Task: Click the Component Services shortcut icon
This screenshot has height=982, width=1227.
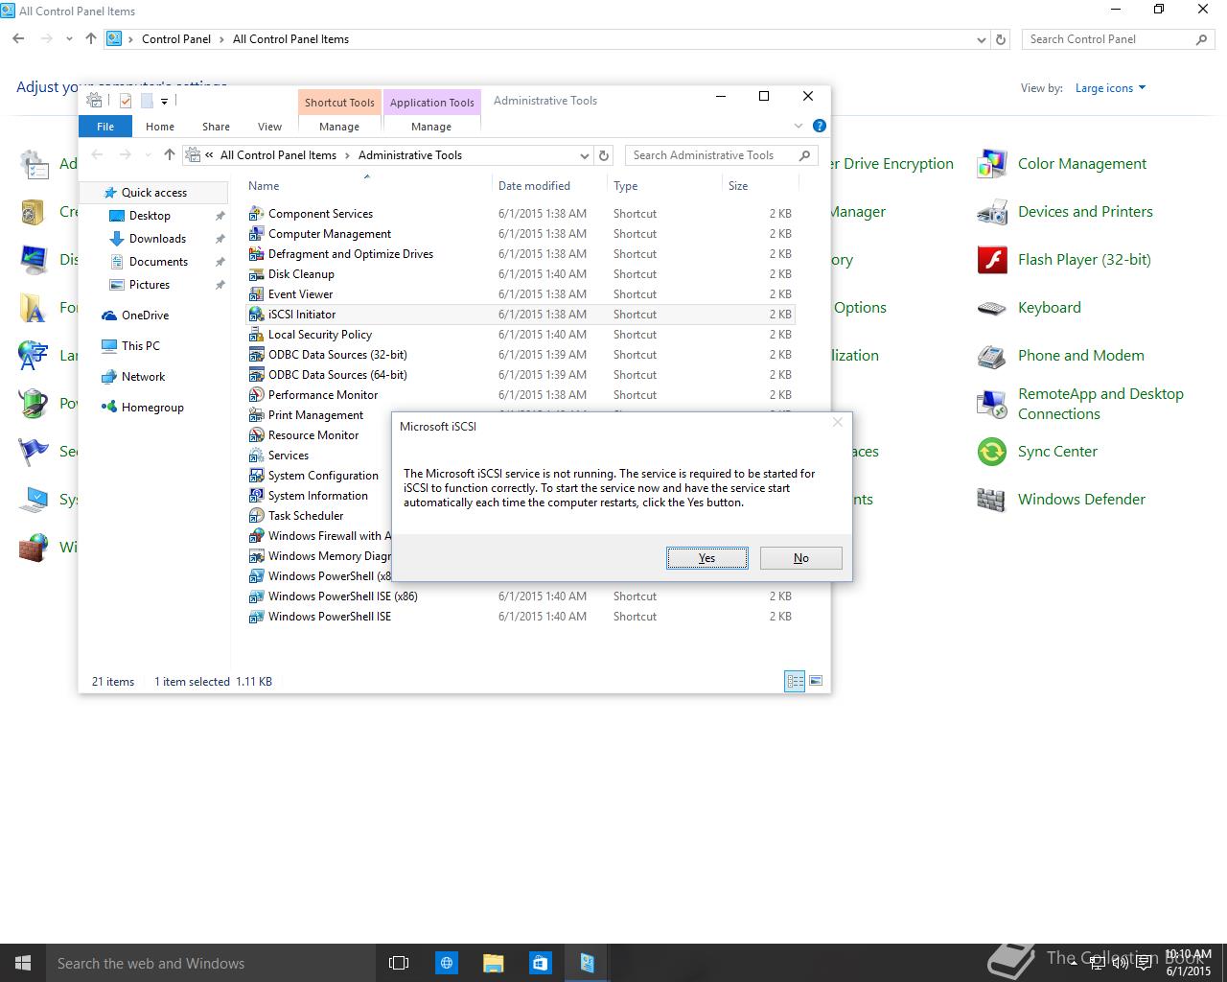Action: point(256,213)
